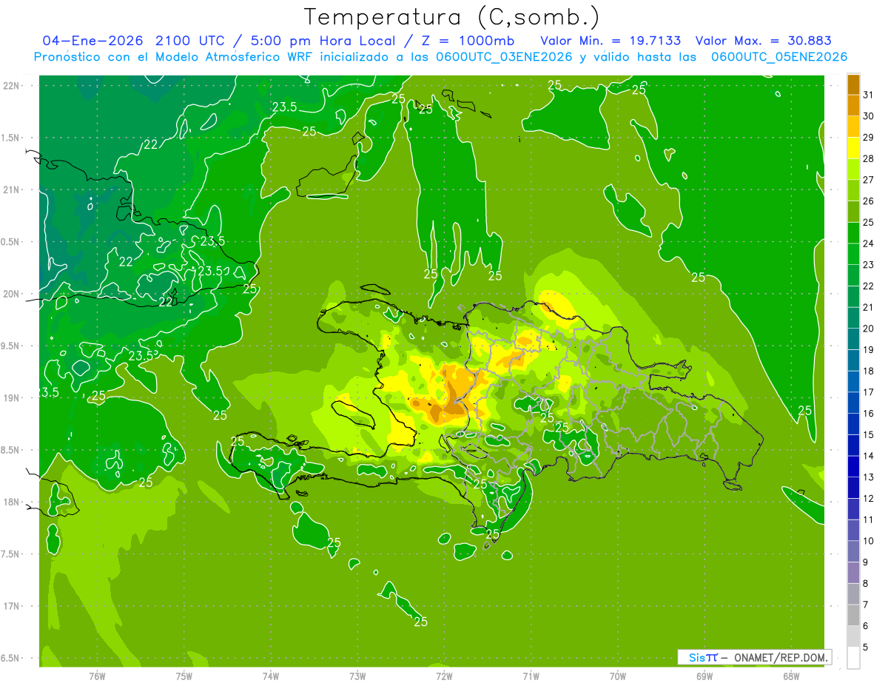Click the 76W longitude axis label
Screen dimensions: 888x686
tap(97, 677)
